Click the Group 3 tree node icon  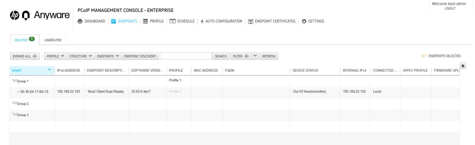[x=14, y=114]
